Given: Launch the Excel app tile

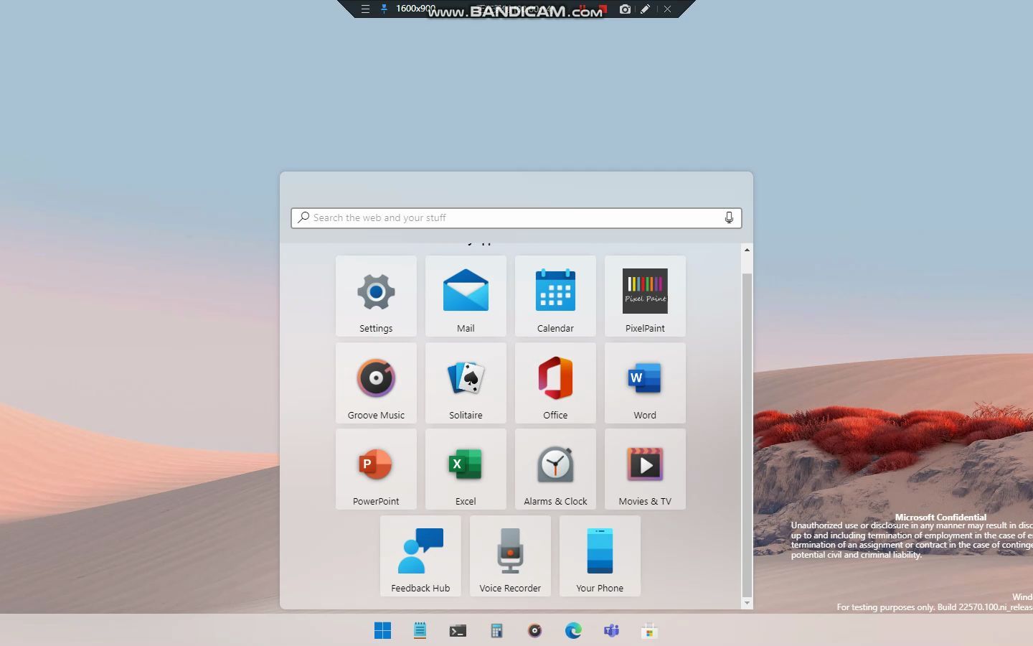Looking at the screenshot, I should (x=466, y=469).
